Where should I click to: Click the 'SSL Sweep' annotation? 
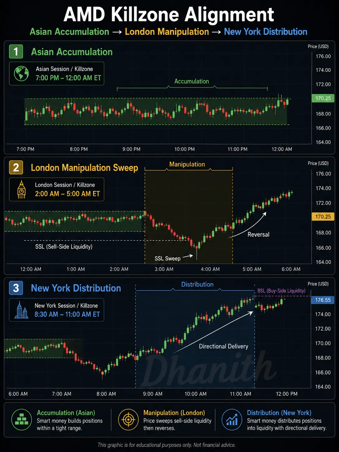pos(168,258)
